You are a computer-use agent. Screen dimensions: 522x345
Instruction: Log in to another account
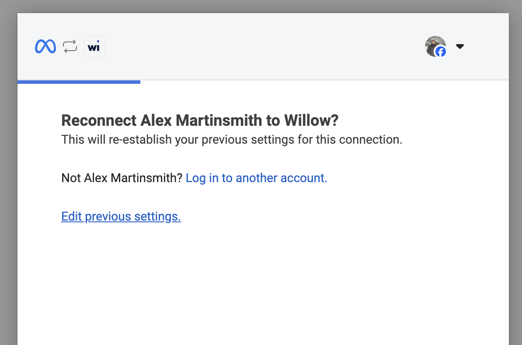(256, 178)
